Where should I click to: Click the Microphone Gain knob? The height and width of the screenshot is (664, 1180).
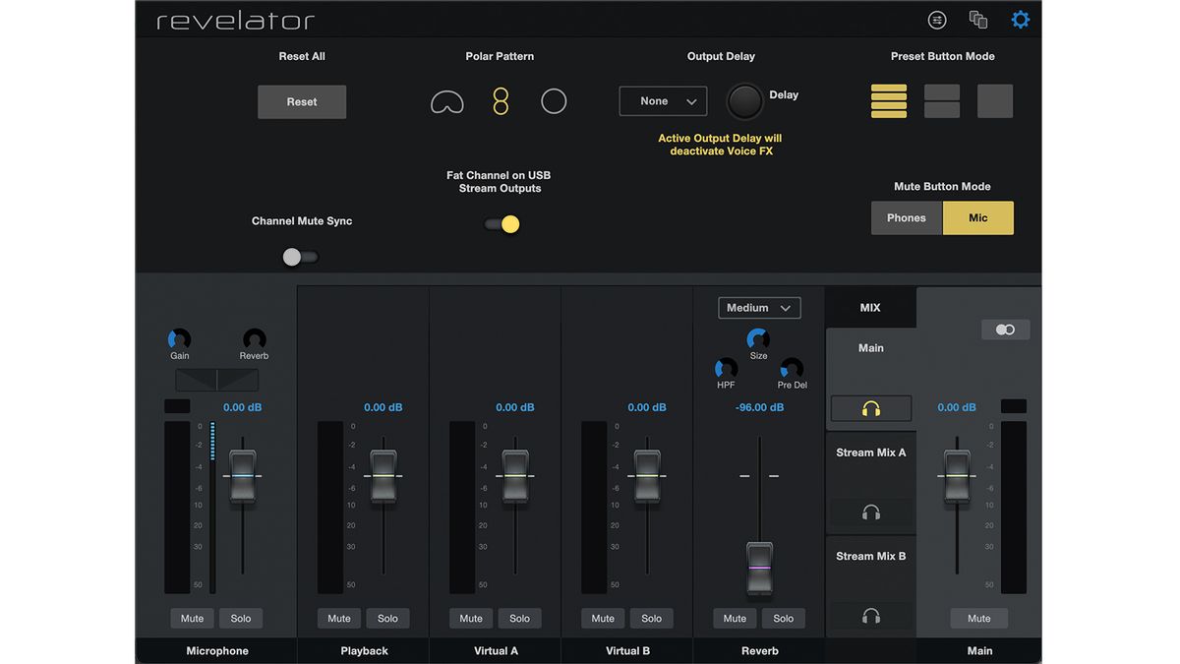click(x=180, y=339)
